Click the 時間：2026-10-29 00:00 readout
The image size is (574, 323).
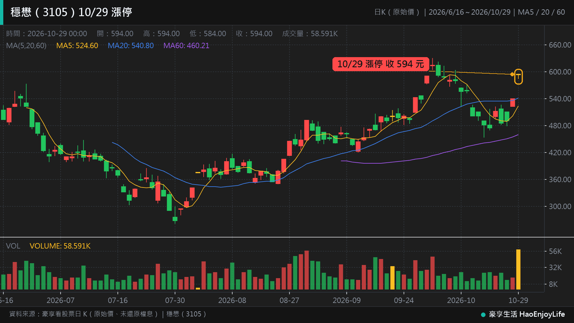47,33
